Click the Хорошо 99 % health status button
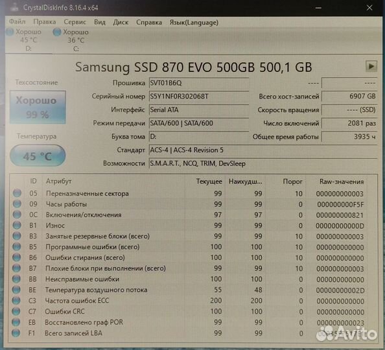This screenshot has width=385, height=350. (x=38, y=107)
